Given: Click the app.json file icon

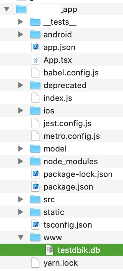Looking at the screenshot, I should [x=35, y=47].
